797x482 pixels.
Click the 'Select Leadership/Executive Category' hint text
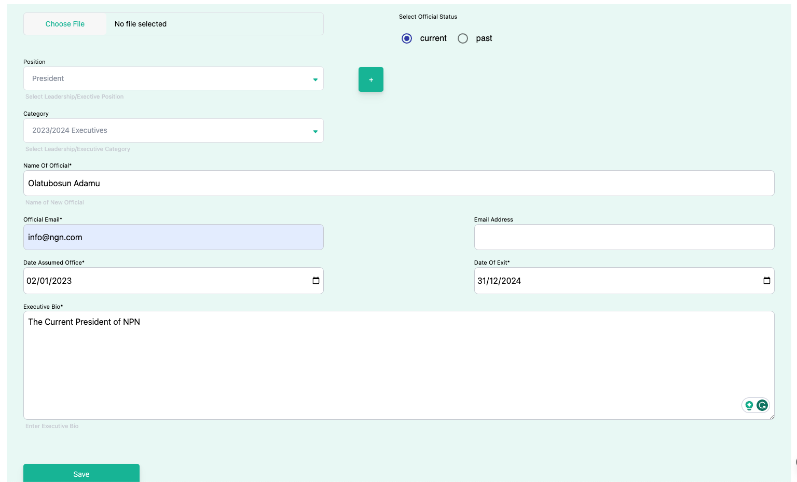pos(78,149)
